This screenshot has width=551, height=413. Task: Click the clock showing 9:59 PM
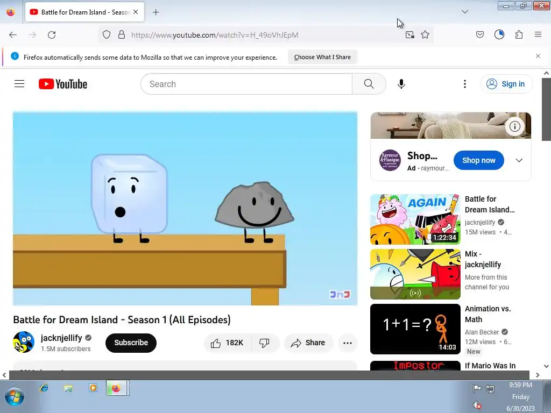point(520,385)
